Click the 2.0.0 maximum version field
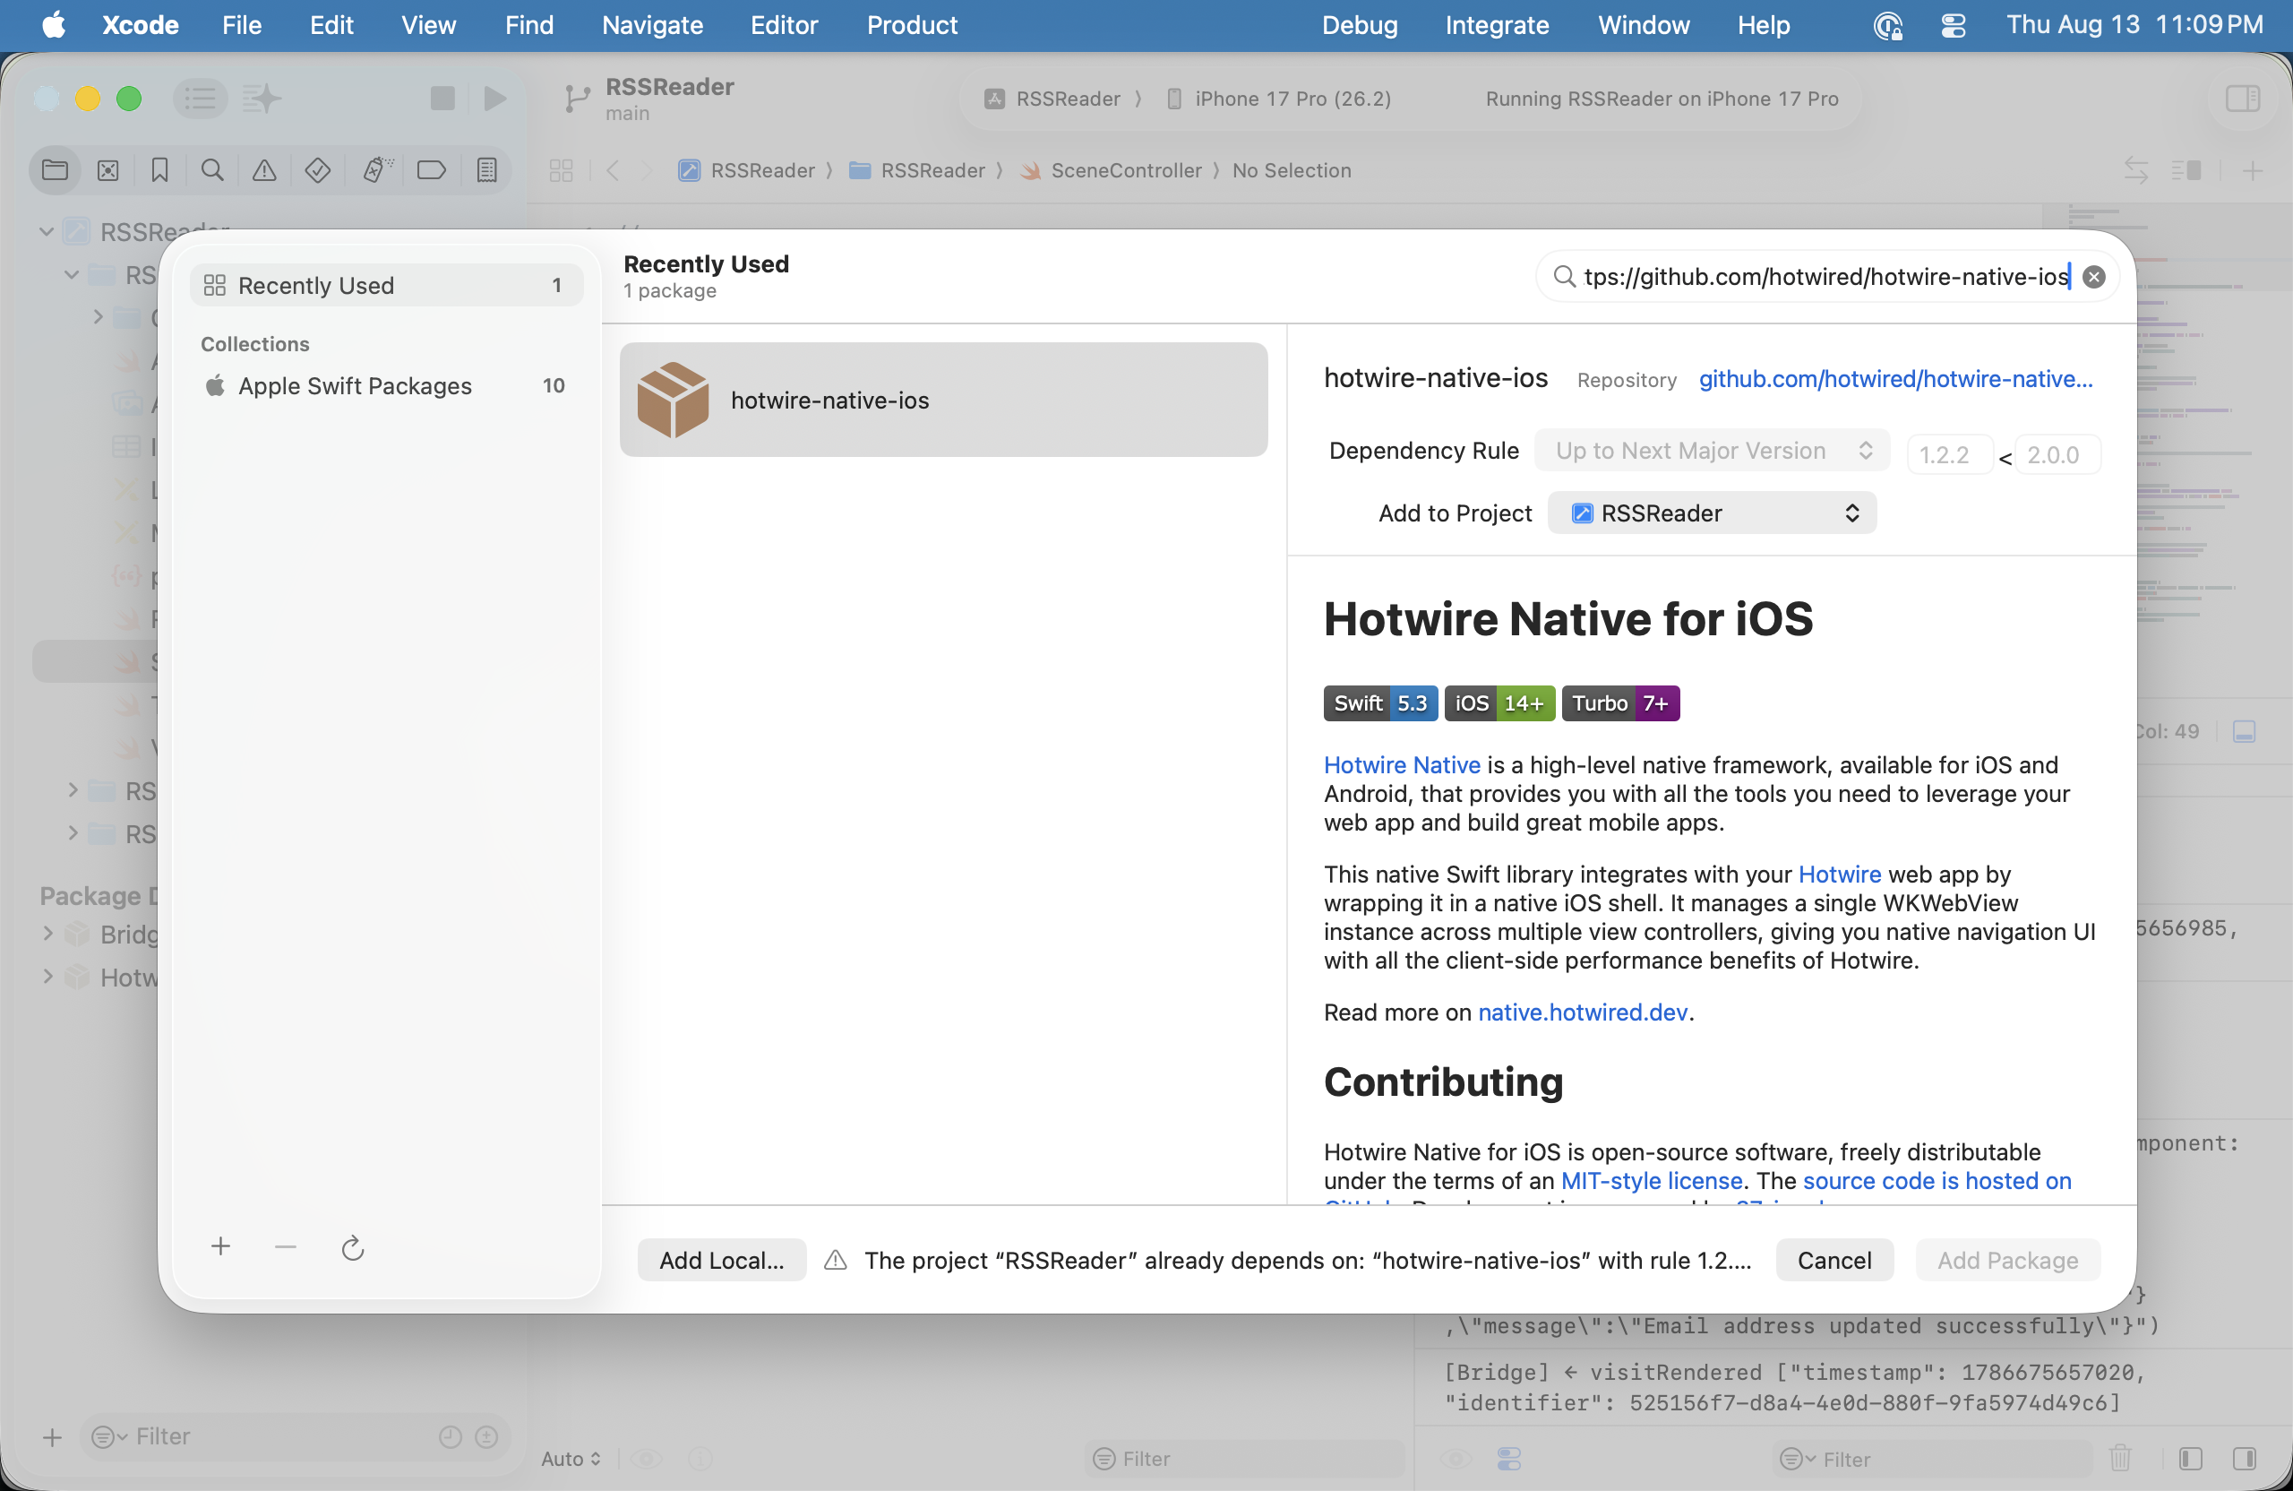Image resolution: width=2293 pixels, height=1491 pixels. pyautogui.click(x=2057, y=454)
